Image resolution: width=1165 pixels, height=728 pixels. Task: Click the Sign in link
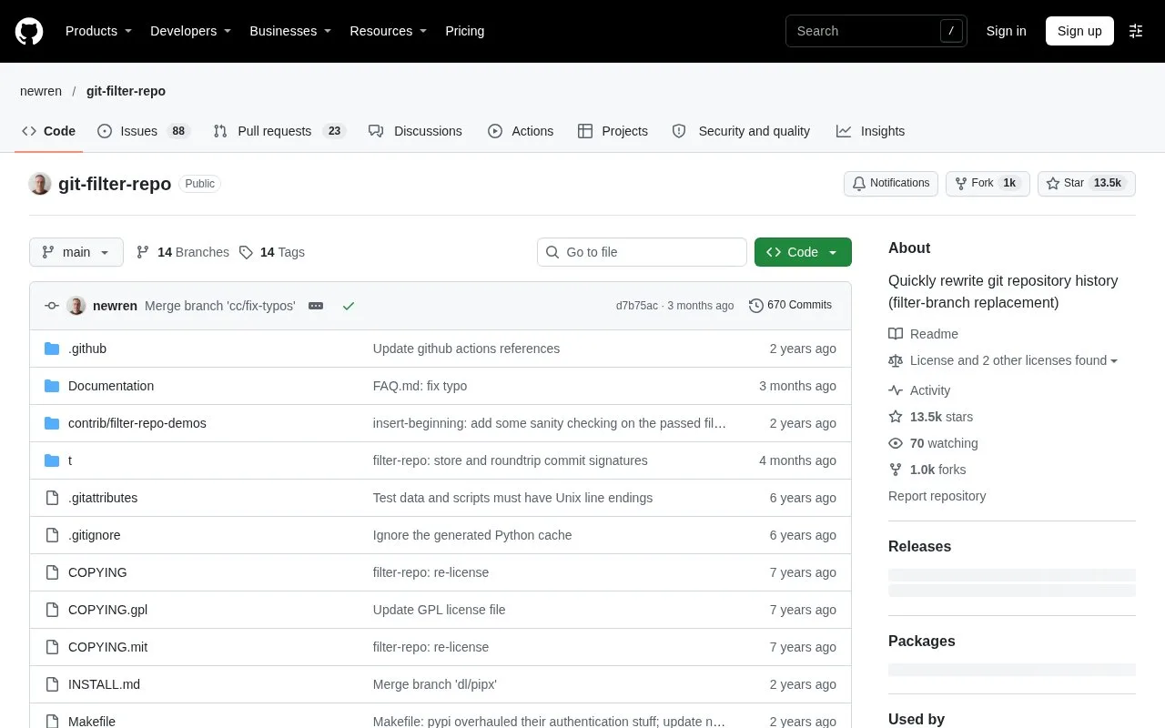pyautogui.click(x=1006, y=31)
